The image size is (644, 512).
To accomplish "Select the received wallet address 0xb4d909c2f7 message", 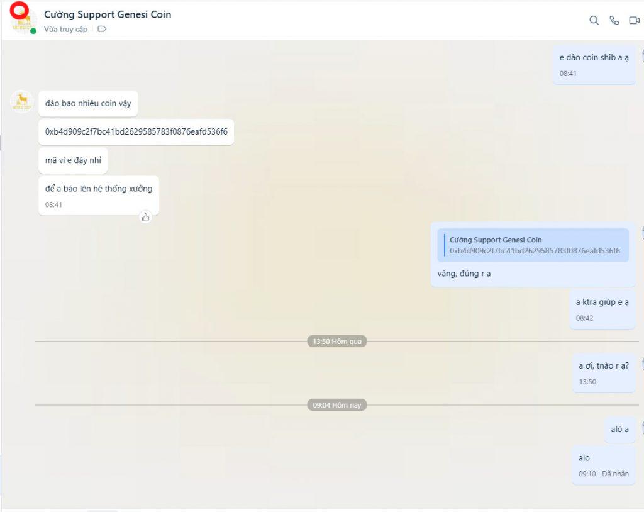I will coord(136,132).
